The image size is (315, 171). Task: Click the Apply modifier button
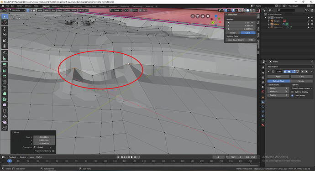(278, 77)
